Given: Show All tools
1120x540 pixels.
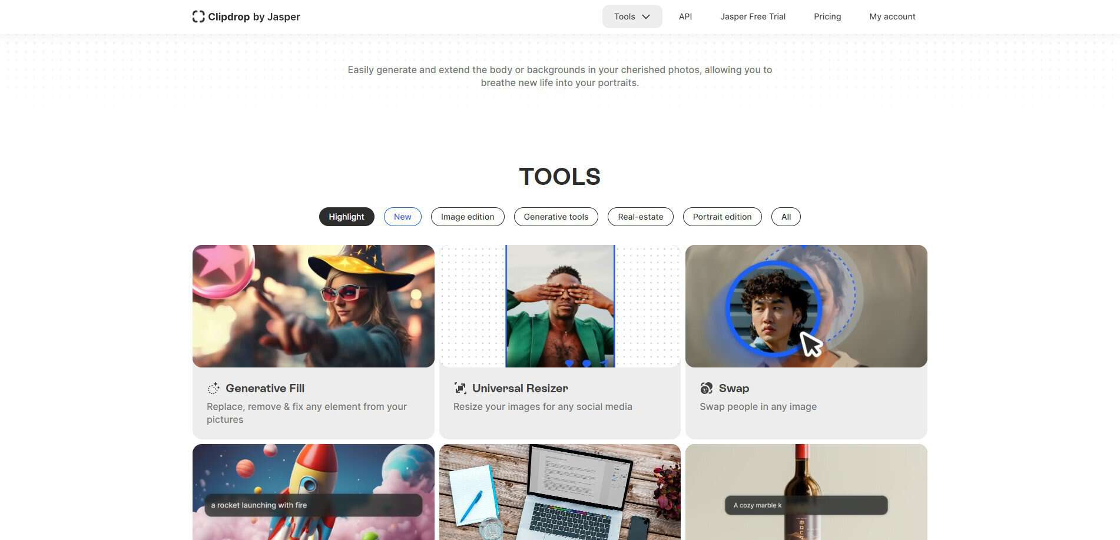Looking at the screenshot, I should point(786,217).
